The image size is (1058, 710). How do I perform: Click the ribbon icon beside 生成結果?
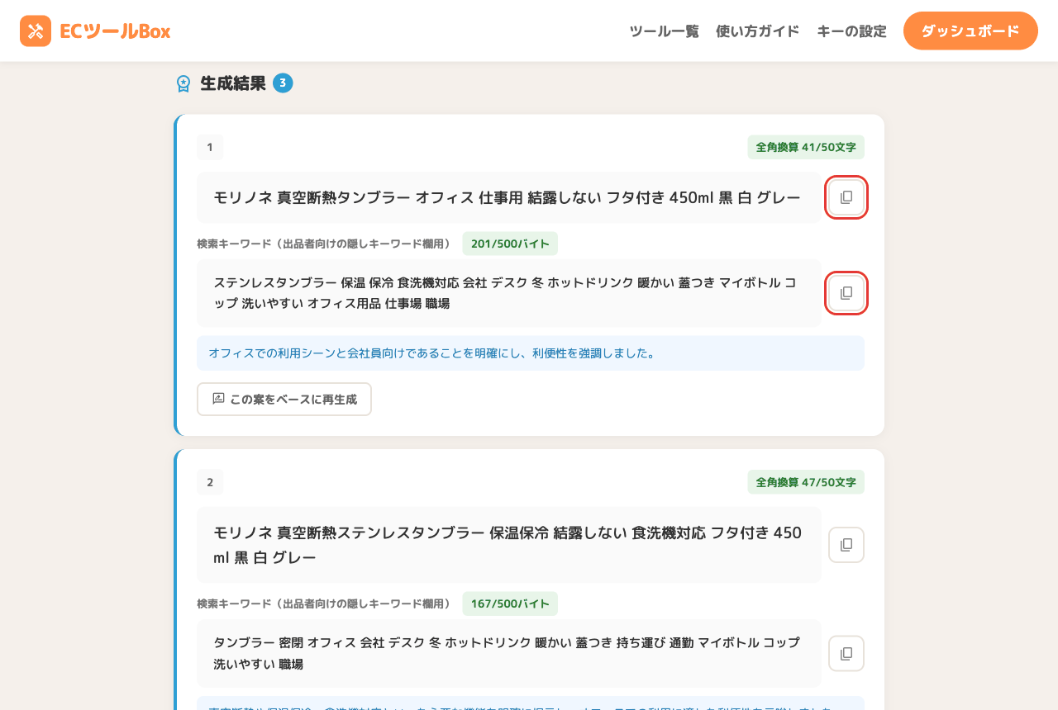pyautogui.click(x=183, y=83)
